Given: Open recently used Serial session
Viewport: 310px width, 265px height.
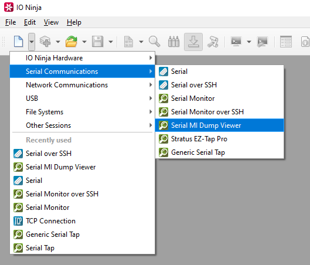Looking at the screenshot, I should coord(83,181).
